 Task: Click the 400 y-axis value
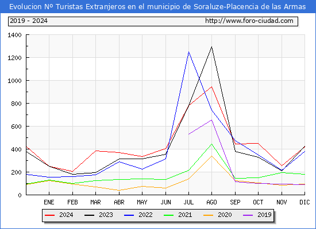click(x=16, y=149)
